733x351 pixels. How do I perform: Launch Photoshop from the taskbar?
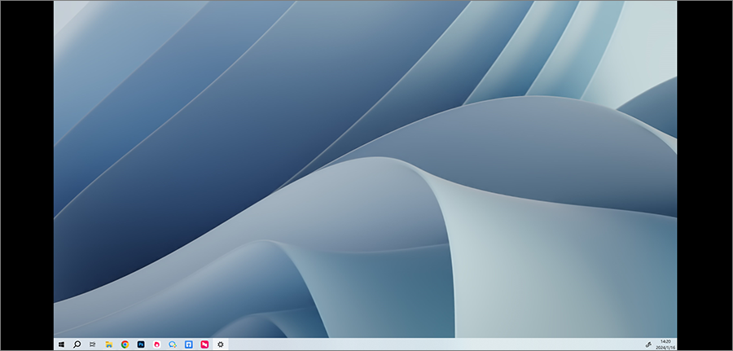coord(141,344)
